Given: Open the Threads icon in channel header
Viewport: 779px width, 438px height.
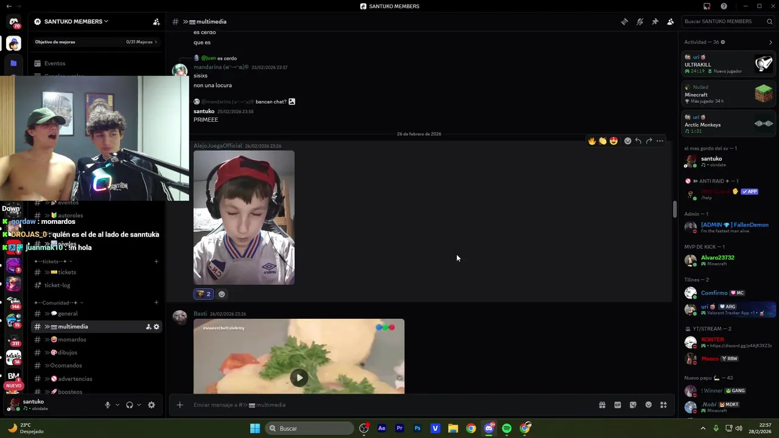Looking at the screenshot, I should pos(624,21).
